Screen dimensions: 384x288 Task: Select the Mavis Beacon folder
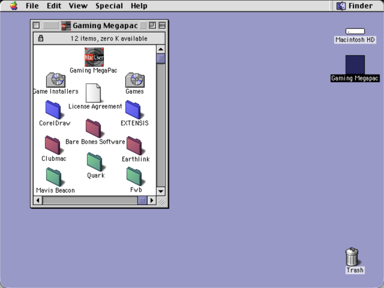point(54,177)
